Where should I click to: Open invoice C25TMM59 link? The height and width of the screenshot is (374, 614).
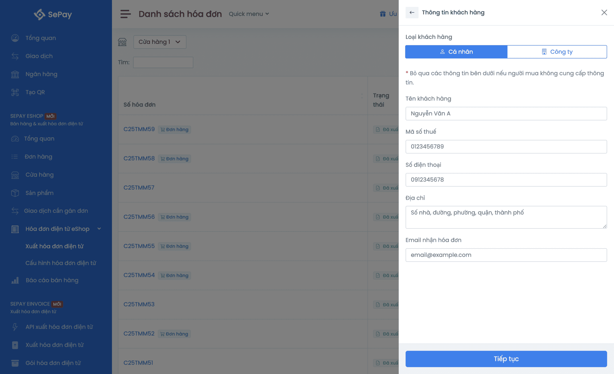click(139, 129)
